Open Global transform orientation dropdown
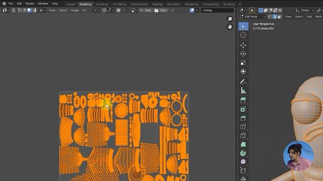 pos(304,10)
